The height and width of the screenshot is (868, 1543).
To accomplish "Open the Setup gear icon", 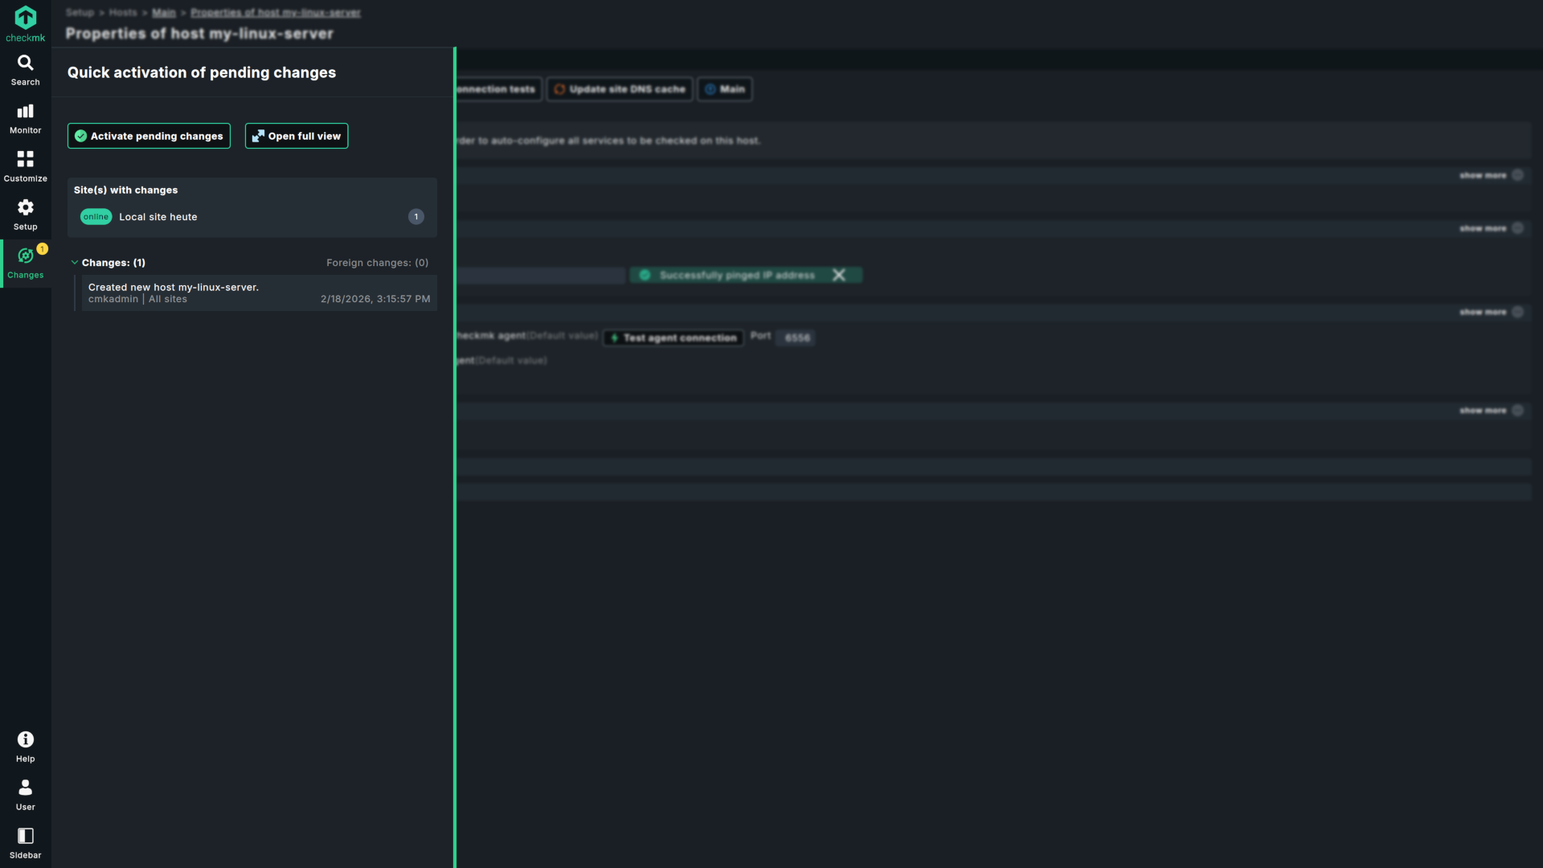I will pyautogui.click(x=25, y=208).
